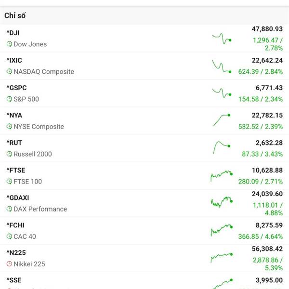Open the DAX Performance mini chart
Image resolution: width=289 pixels, height=289 pixels.
(x=222, y=202)
